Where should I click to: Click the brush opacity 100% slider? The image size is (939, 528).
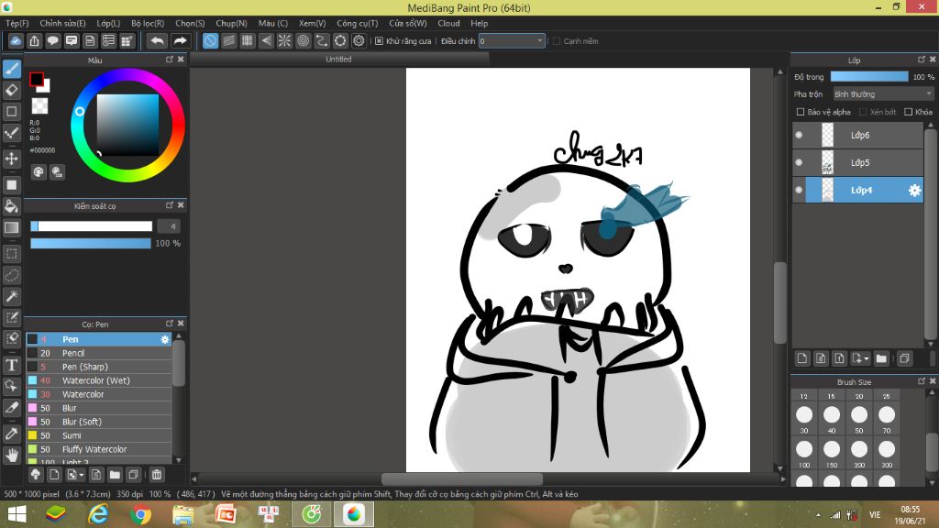[x=91, y=243]
